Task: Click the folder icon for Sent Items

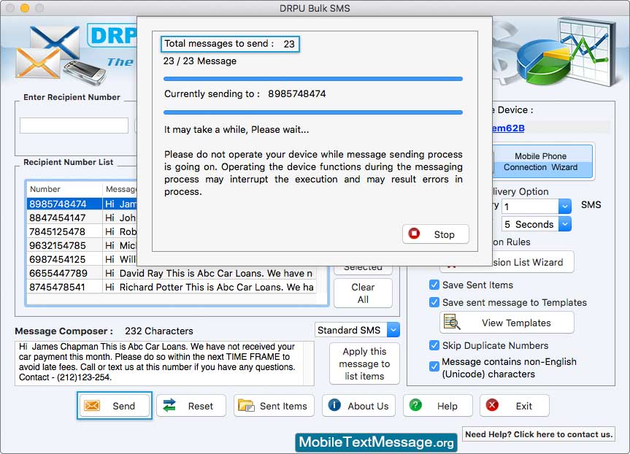Action: tap(246, 405)
